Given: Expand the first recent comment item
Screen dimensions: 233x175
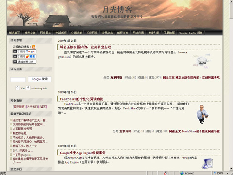Looking at the screenshot, I should 11,120.
